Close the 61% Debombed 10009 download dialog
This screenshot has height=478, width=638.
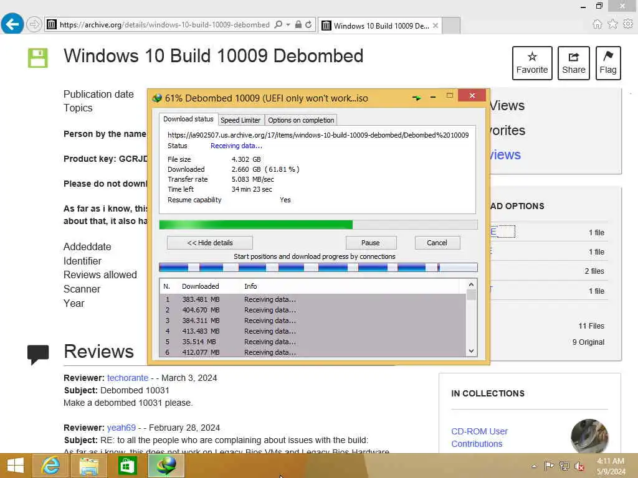tap(472, 95)
